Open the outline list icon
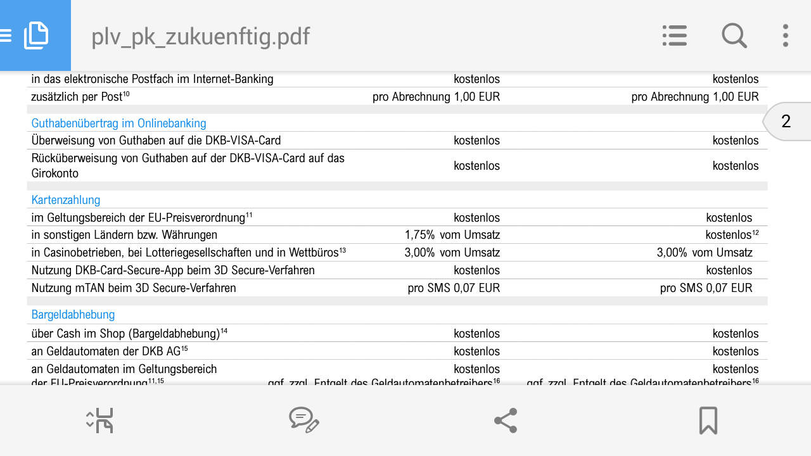 675,35
